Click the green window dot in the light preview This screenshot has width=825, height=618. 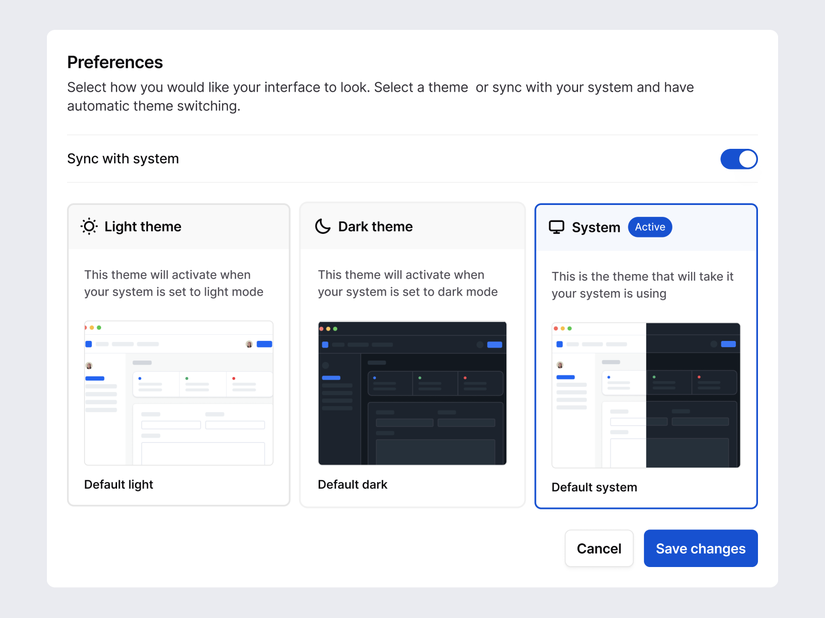(100, 327)
